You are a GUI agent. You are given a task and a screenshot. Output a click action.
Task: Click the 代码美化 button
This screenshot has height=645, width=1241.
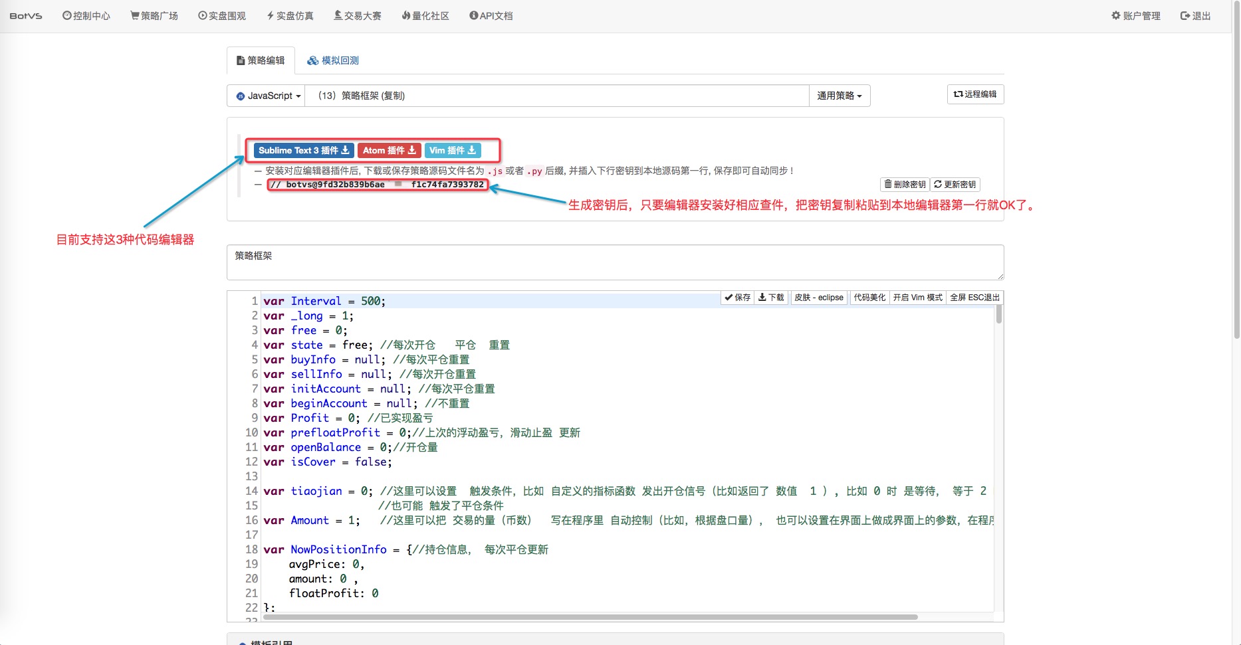coord(869,298)
